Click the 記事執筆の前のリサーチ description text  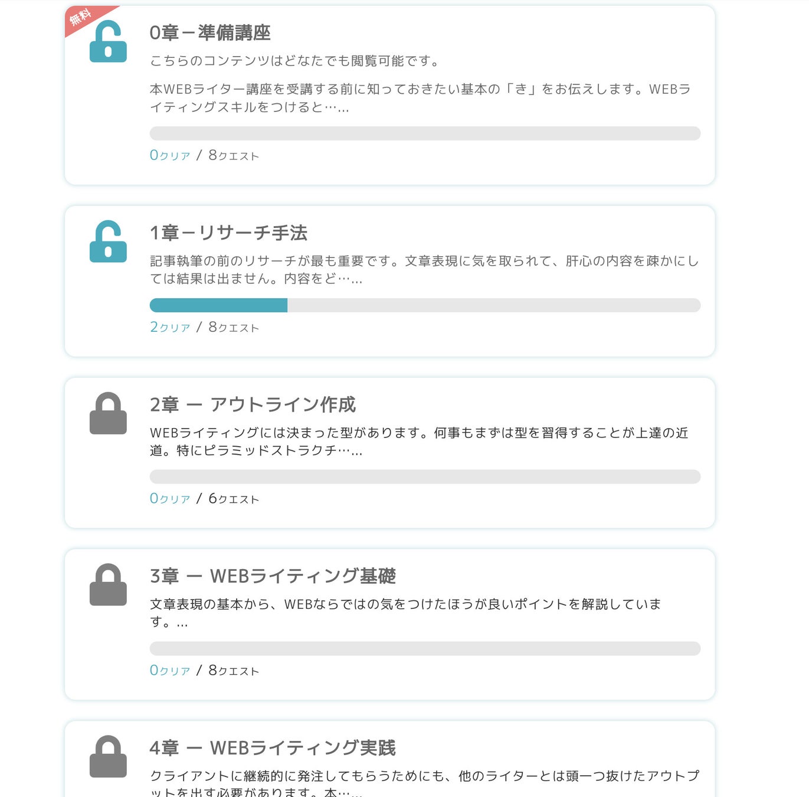click(424, 270)
